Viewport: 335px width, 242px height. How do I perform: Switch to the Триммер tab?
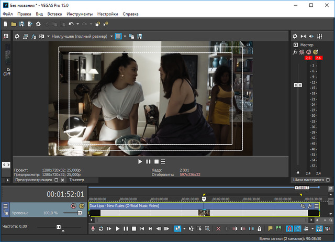coord(76,180)
